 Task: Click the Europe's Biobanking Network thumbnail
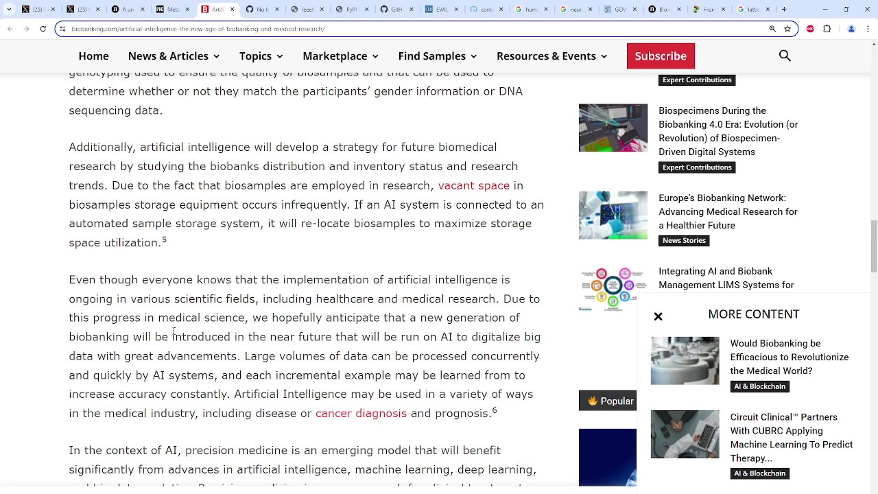point(613,215)
